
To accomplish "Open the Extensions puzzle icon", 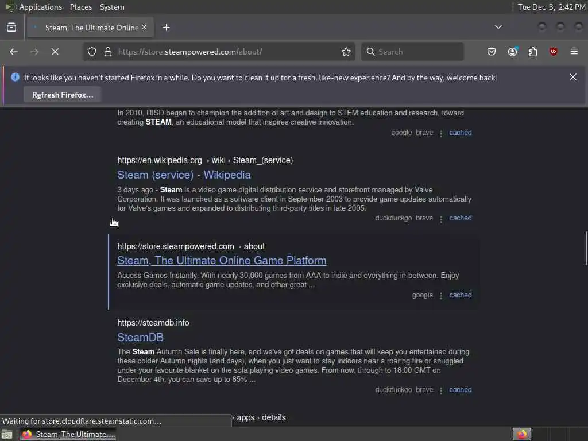I will (x=533, y=52).
